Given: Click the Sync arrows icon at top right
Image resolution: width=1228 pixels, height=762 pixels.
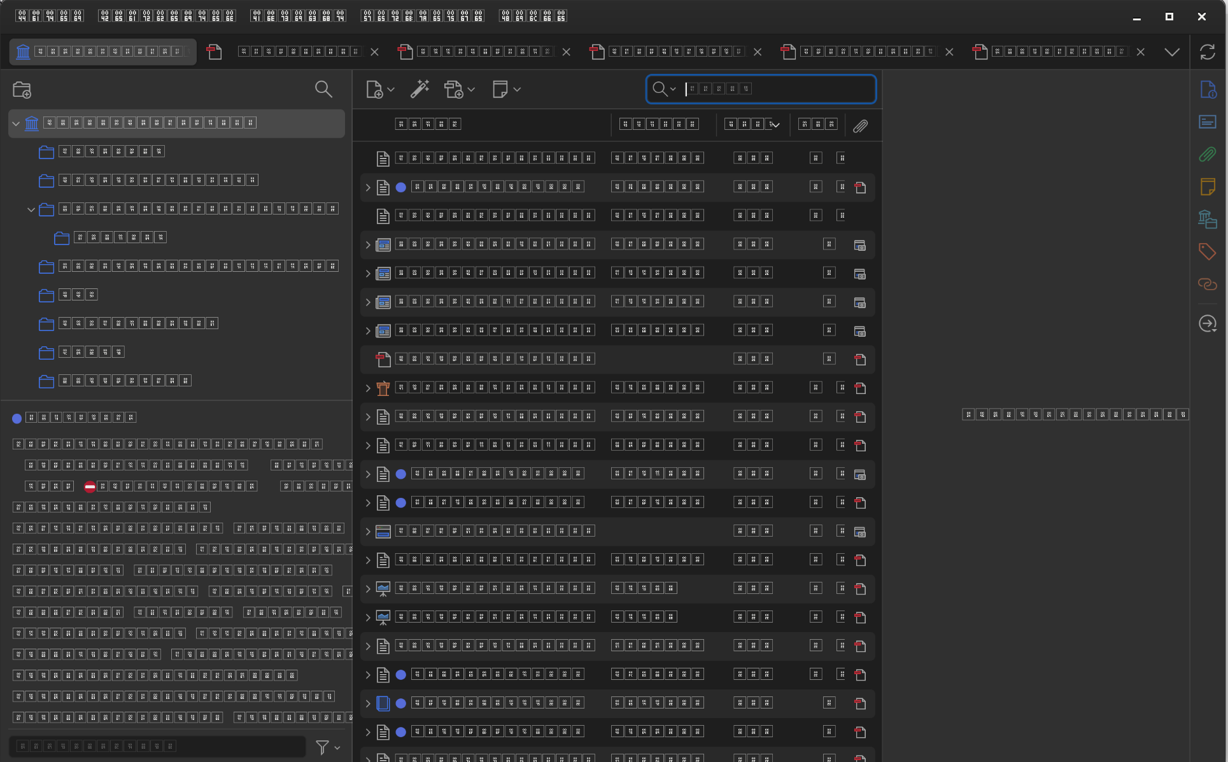Looking at the screenshot, I should (x=1207, y=52).
